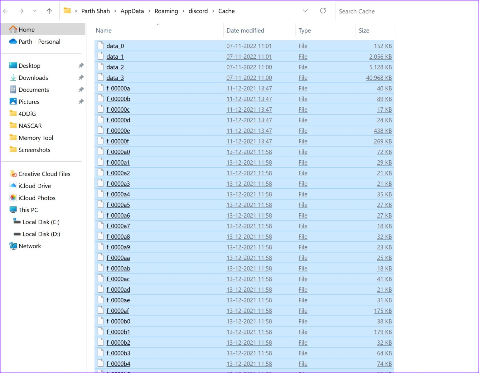The image size is (479, 373).
Task: Go up one folder level
Action: pos(49,11)
